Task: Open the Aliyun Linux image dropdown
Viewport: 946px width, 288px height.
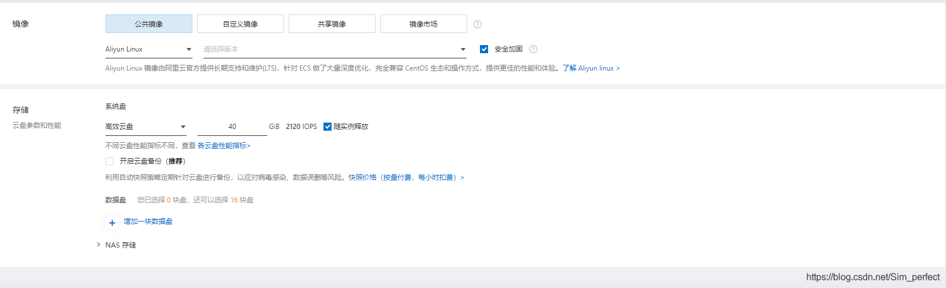Action: (149, 49)
